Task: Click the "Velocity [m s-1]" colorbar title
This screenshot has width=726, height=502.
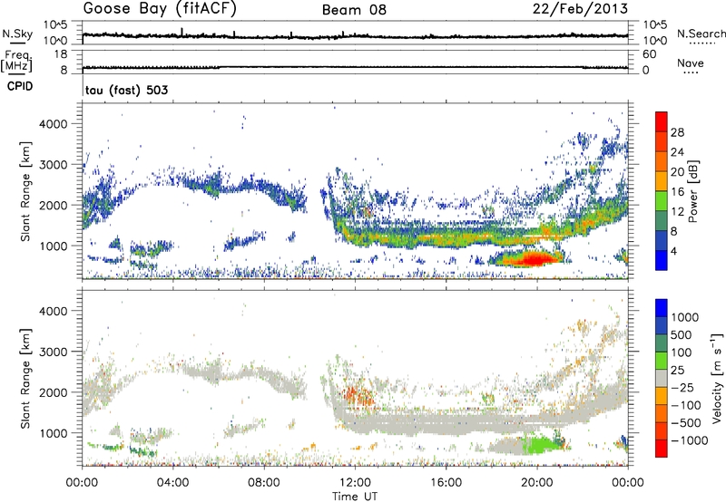Action: point(717,378)
